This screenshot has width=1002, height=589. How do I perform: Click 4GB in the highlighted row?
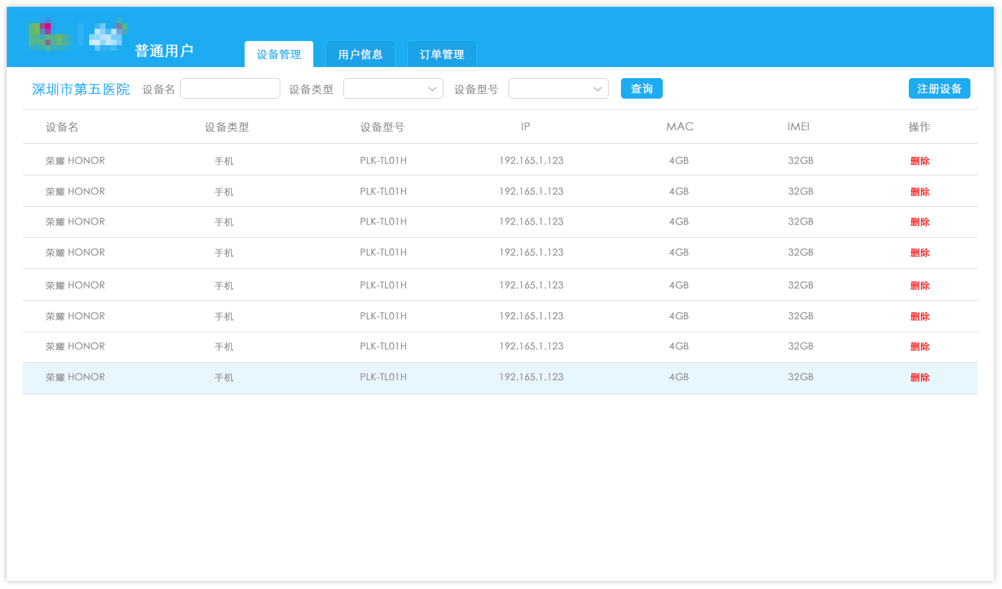679,377
